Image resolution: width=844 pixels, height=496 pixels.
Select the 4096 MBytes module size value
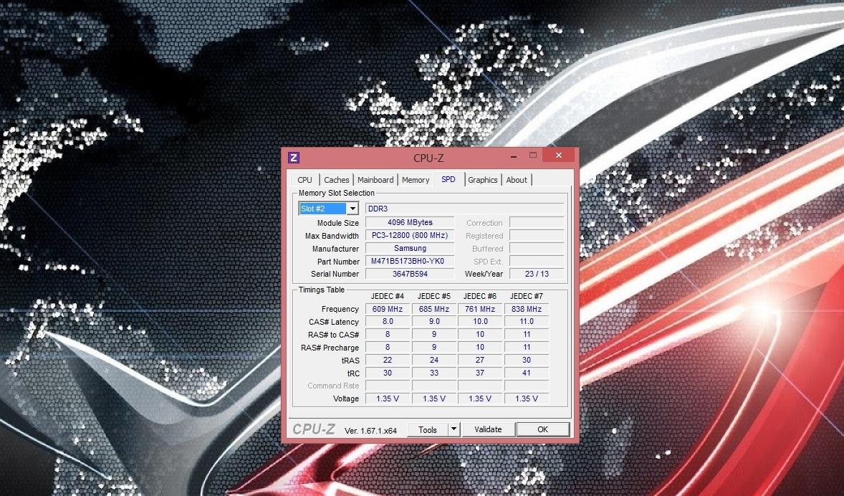click(410, 222)
